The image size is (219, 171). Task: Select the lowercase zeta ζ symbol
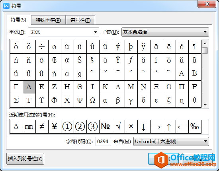(x=169, y=101)
